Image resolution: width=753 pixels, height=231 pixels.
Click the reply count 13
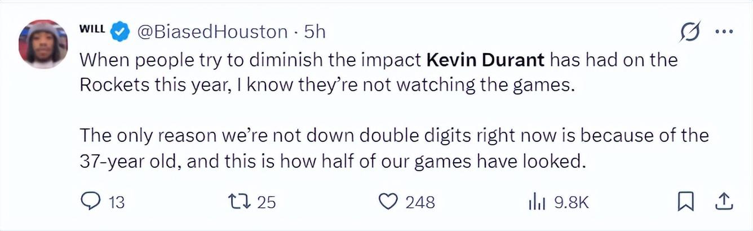[116, 202]
